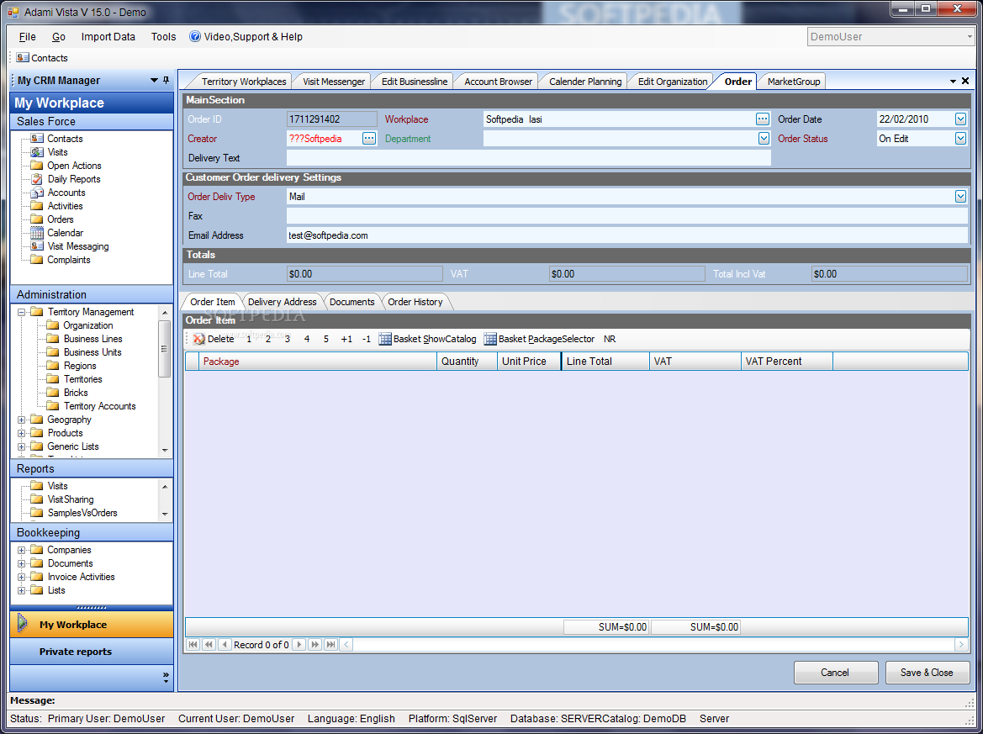This screenshot has height=734, width=983.
Task: Go to next record
Action: coord(299,644)
